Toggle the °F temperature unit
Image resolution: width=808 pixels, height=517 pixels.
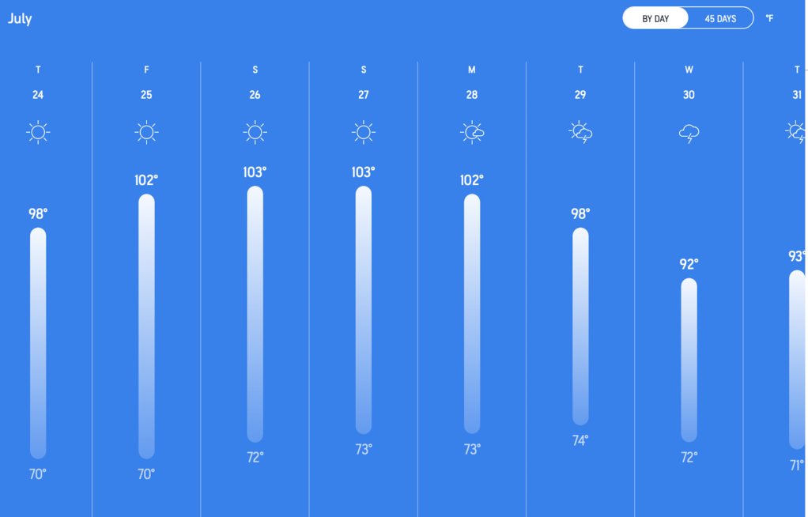coord(769,18)
